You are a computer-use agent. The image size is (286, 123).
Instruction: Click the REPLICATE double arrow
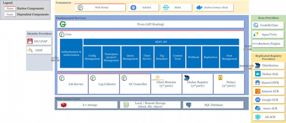click(248, 69)
